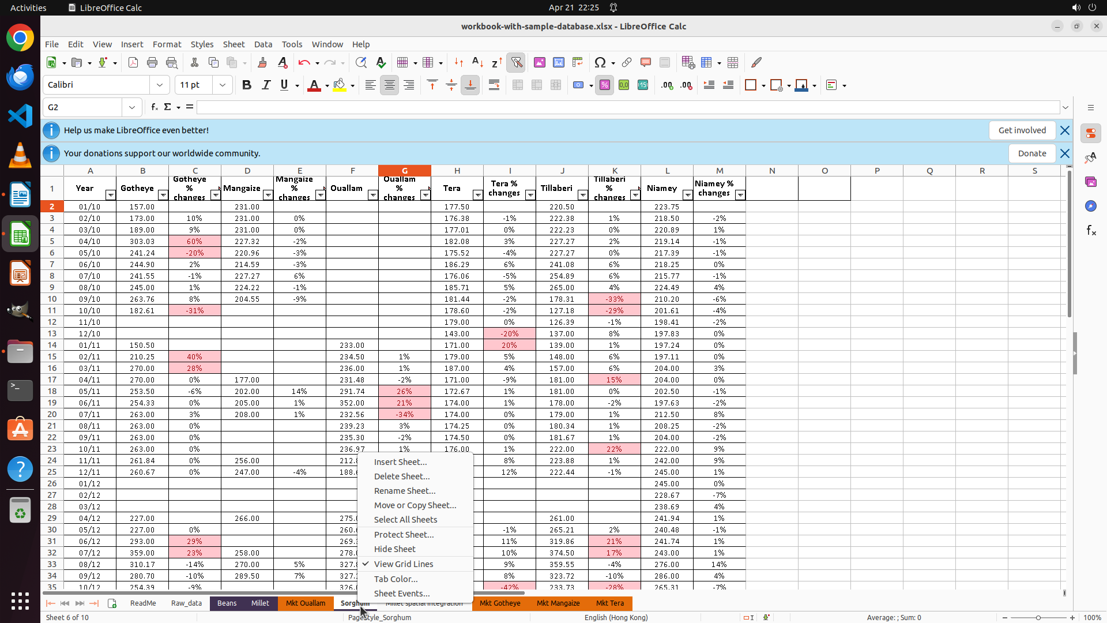Click the Export as PDF icon
This screenshot has width=1107, height=623.
[133, 62]
